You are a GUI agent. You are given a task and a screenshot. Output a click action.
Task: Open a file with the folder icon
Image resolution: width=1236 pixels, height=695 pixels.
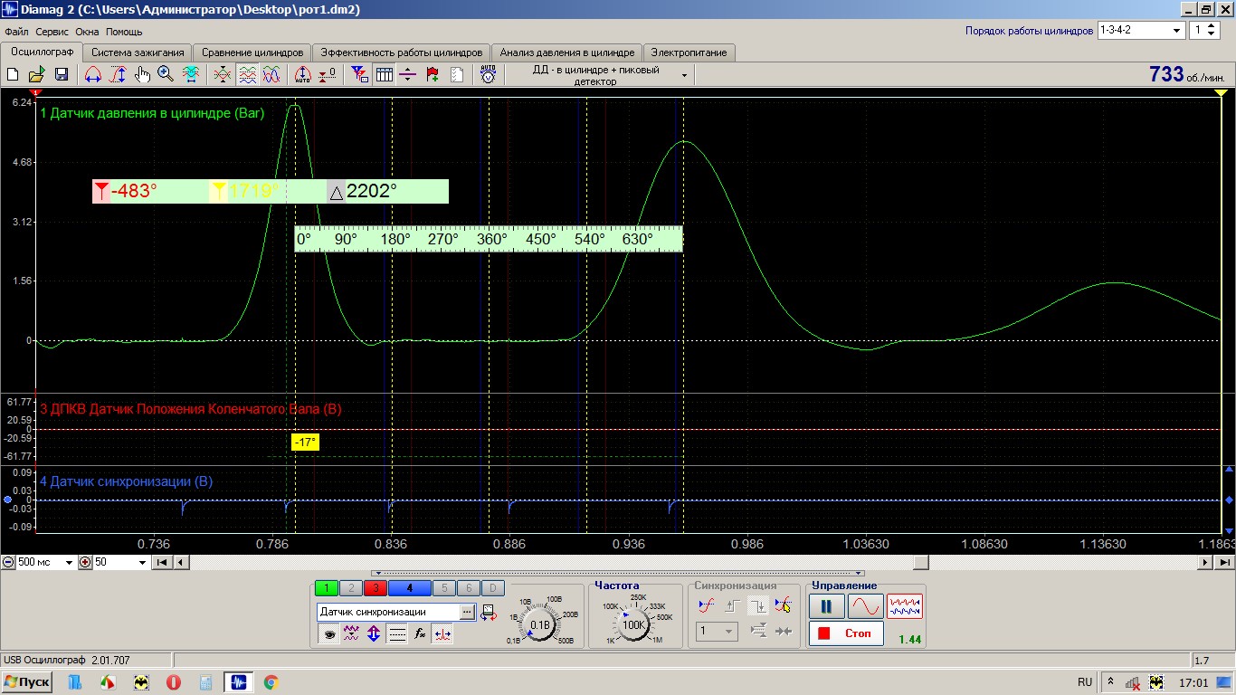(37, 75)
